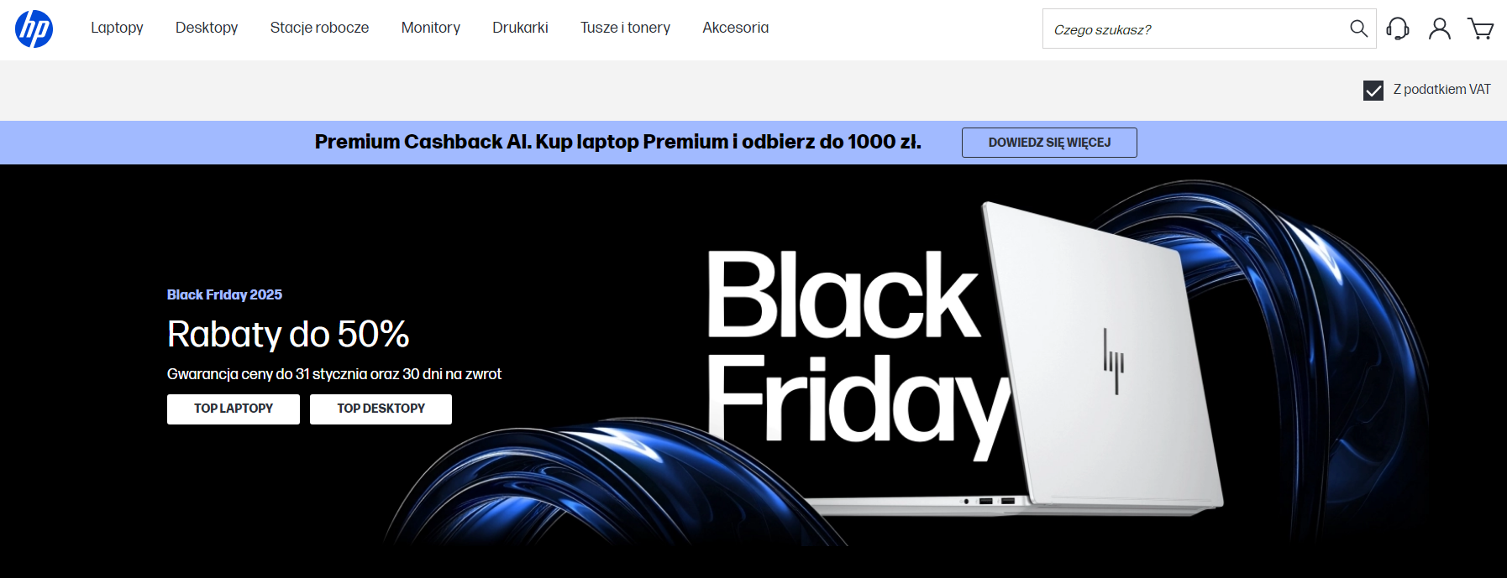Expand the Drukarki menu
Viewport: 1507px width, 578px height.
point(520,28)
